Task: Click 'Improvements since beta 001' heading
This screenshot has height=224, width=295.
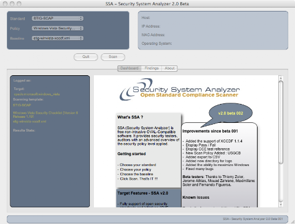Action: coord(210,131)
